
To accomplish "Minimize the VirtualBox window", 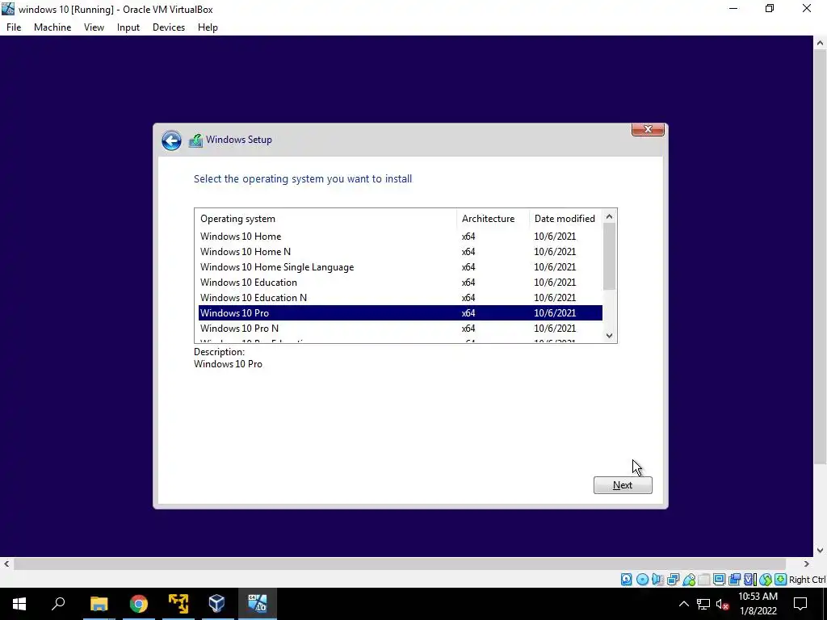I will 733,8.
